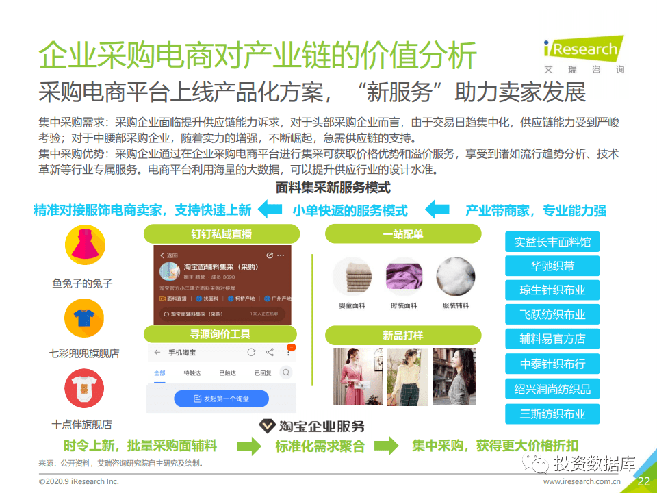This screenshot has width=657, height=493.
Task: Select the 三斯纺织布业 merchant box
Action: point(552,414)
